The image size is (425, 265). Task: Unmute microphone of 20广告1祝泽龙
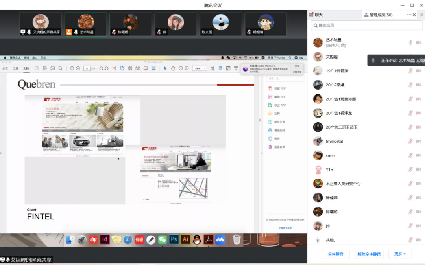pyautogui.click(x=410, y=113)
